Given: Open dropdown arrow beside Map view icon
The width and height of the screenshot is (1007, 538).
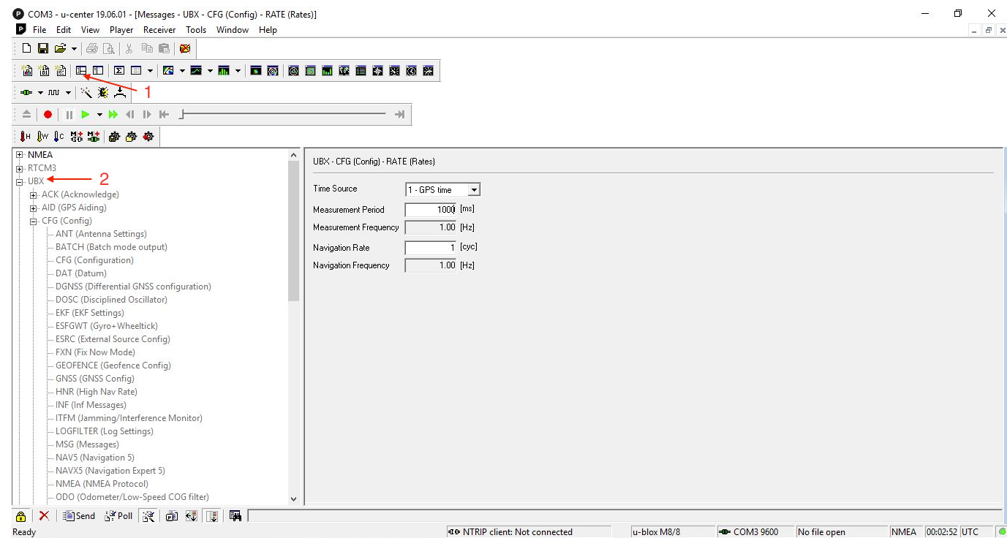Looking at the screenshot, I should [x=182, y=71].
